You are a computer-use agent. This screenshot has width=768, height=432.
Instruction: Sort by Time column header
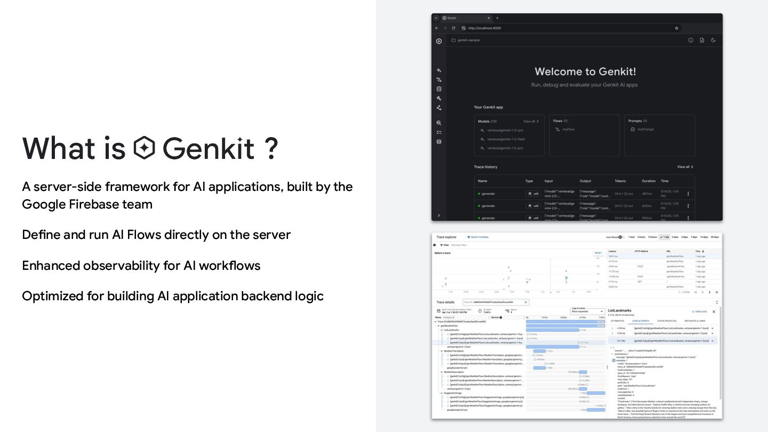[700, 251]
